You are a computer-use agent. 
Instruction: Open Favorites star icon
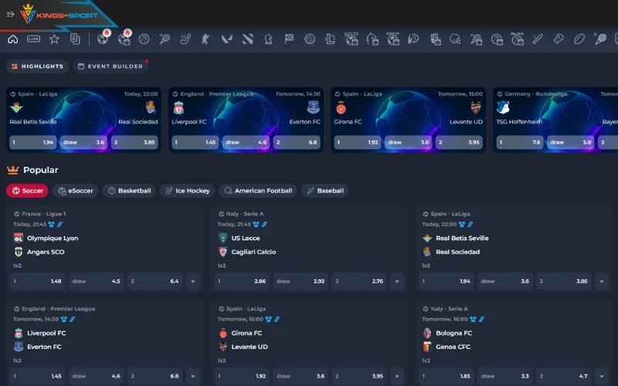(x=54, y=39)
